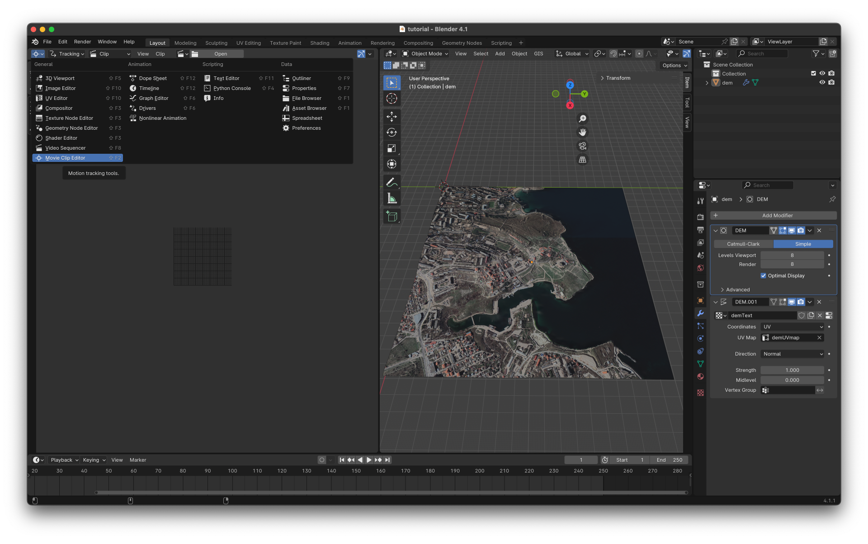The width and height of the screenshot is (868, 544).
Task: Open the Global transform orientation dropdown
Action: [x=572, y=54]
